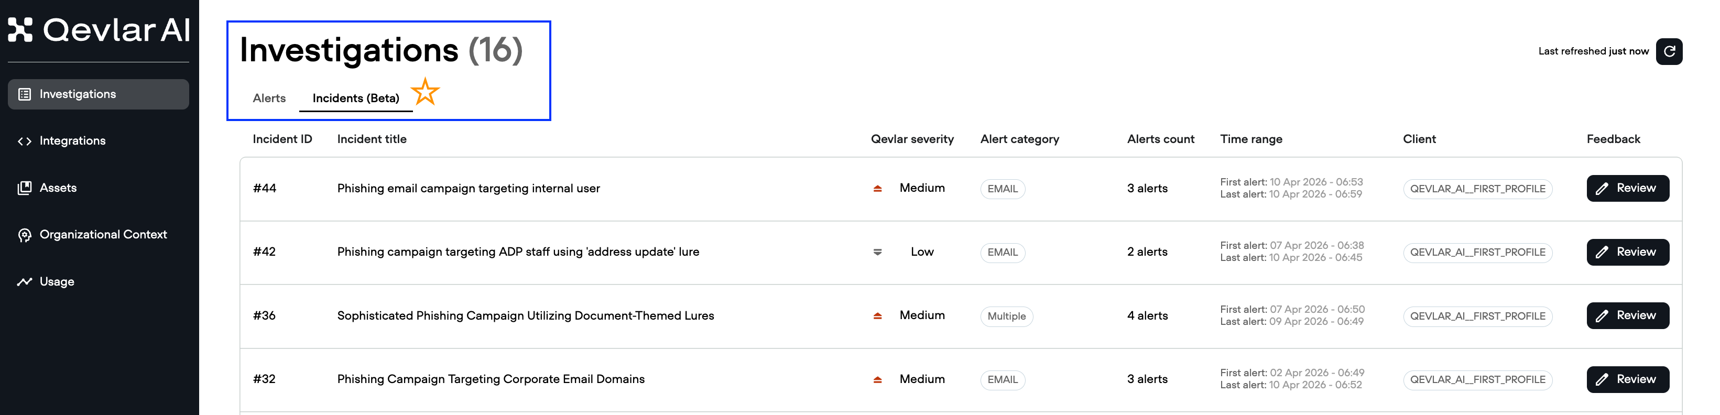
Task: Click Review for incident #44
Action: click(x=1627, y=188)
